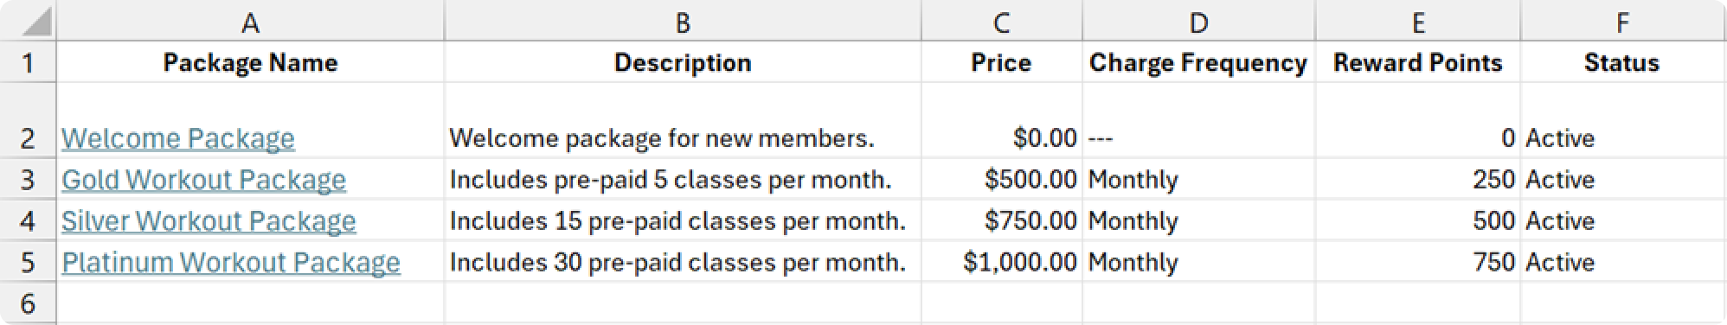Select column F header
Image resolution: width=1727 pixels, height=325 pixels.
pos(1622,22)
